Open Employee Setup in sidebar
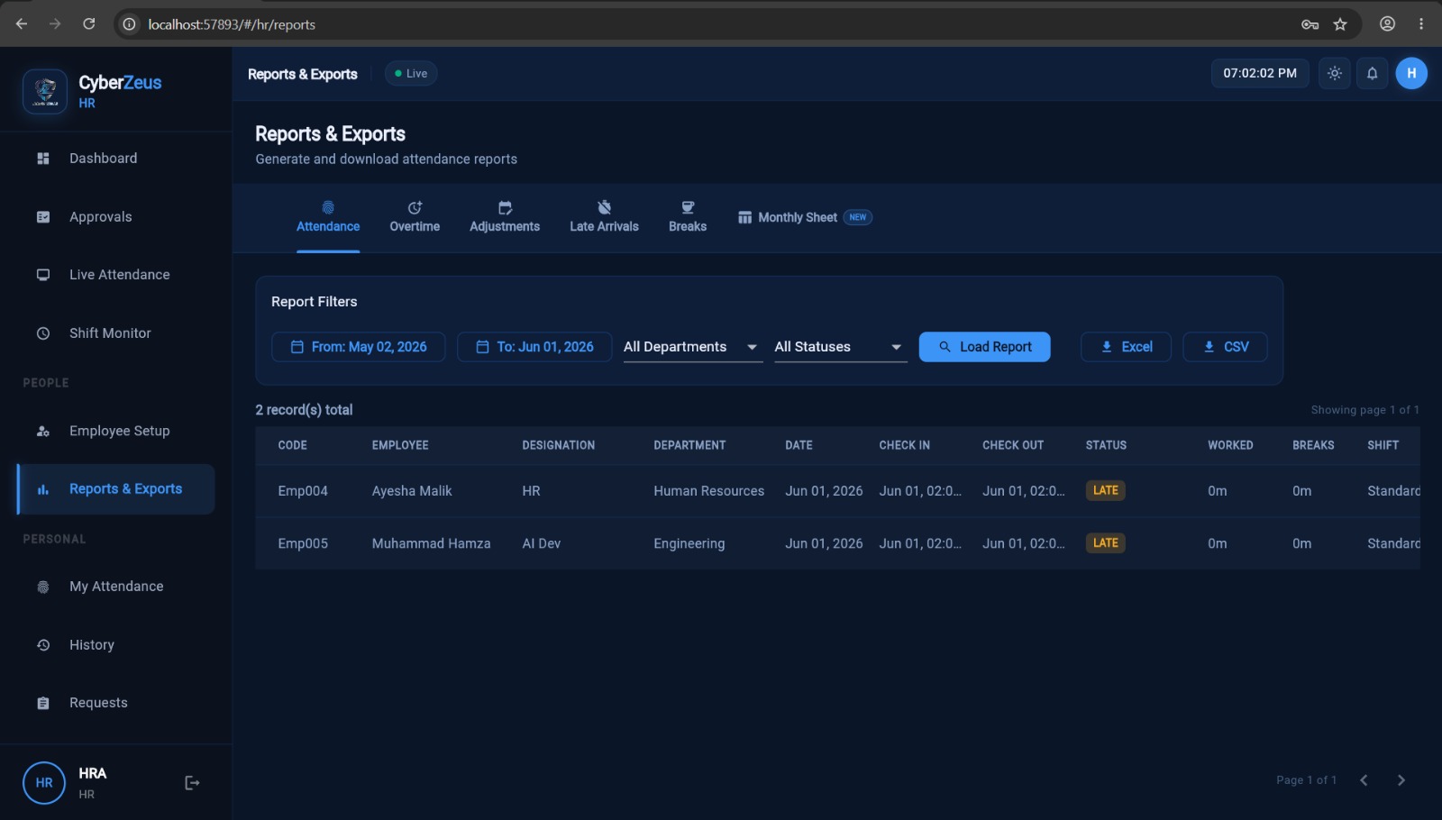 115,431
